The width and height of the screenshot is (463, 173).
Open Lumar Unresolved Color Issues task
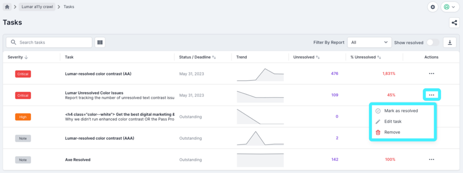pos(94,93)
